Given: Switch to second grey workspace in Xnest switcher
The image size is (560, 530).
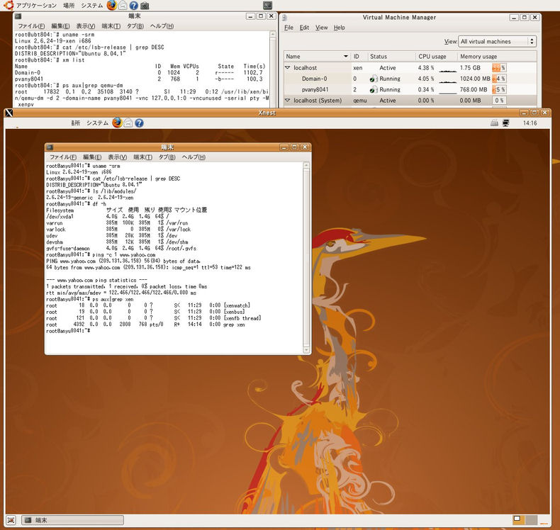Looking at the screenshot, I should coord(531,519).
